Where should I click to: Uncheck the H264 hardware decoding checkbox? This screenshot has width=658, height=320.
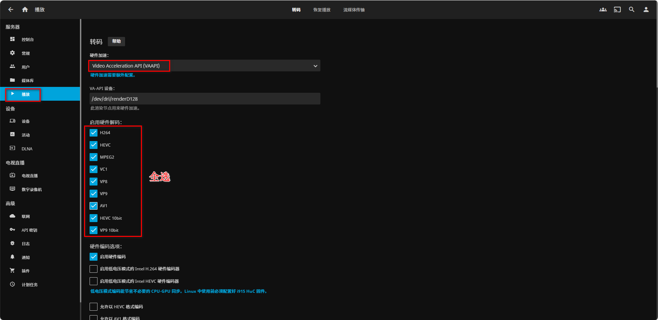[x=93, y=133]
